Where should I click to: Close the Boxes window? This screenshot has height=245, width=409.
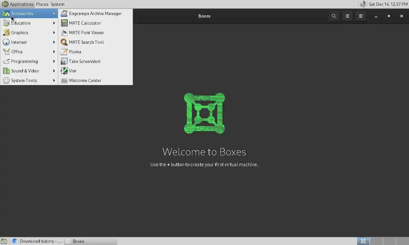[402, 16]
